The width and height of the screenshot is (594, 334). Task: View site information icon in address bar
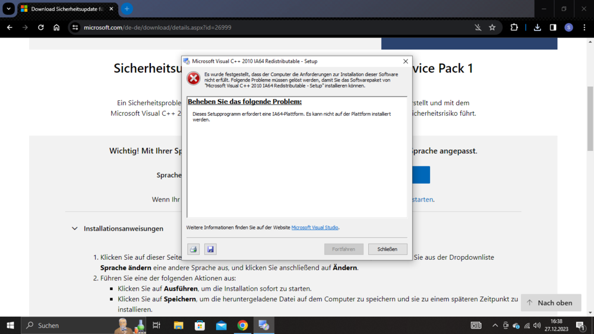click(x=75, y=27)
